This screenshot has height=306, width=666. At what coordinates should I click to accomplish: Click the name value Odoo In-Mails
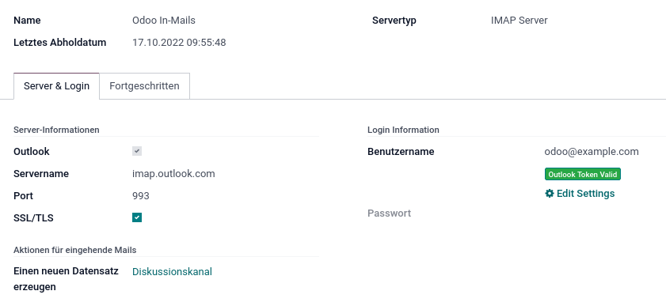[x=164, y=21]
